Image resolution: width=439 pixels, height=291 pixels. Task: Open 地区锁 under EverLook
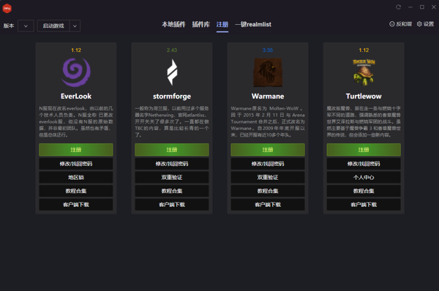76,177
